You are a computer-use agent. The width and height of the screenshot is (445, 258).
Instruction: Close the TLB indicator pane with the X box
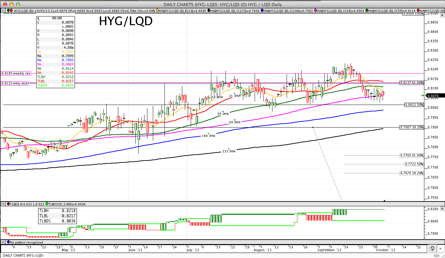tap(3, 204)
